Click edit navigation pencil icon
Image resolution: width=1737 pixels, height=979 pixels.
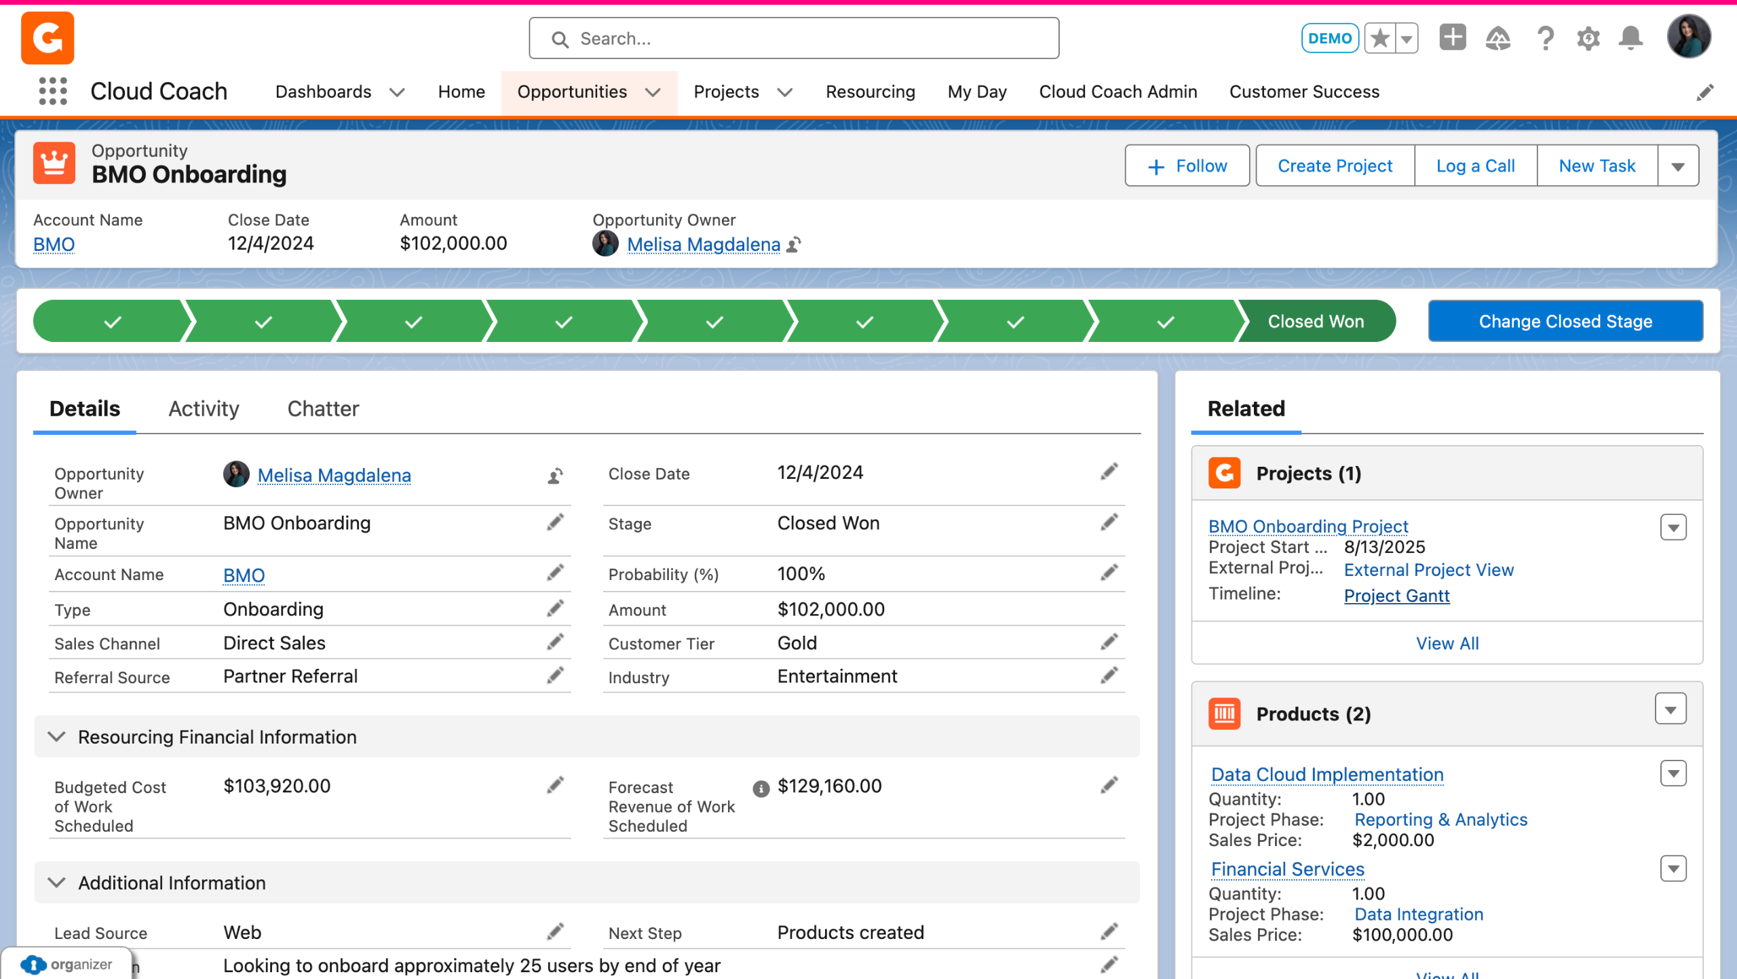click(x=1704, y=92)
